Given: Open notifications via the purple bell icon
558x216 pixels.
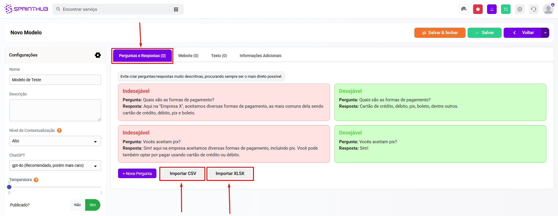Looking at the screenshot, I should [x=492, y=9].
